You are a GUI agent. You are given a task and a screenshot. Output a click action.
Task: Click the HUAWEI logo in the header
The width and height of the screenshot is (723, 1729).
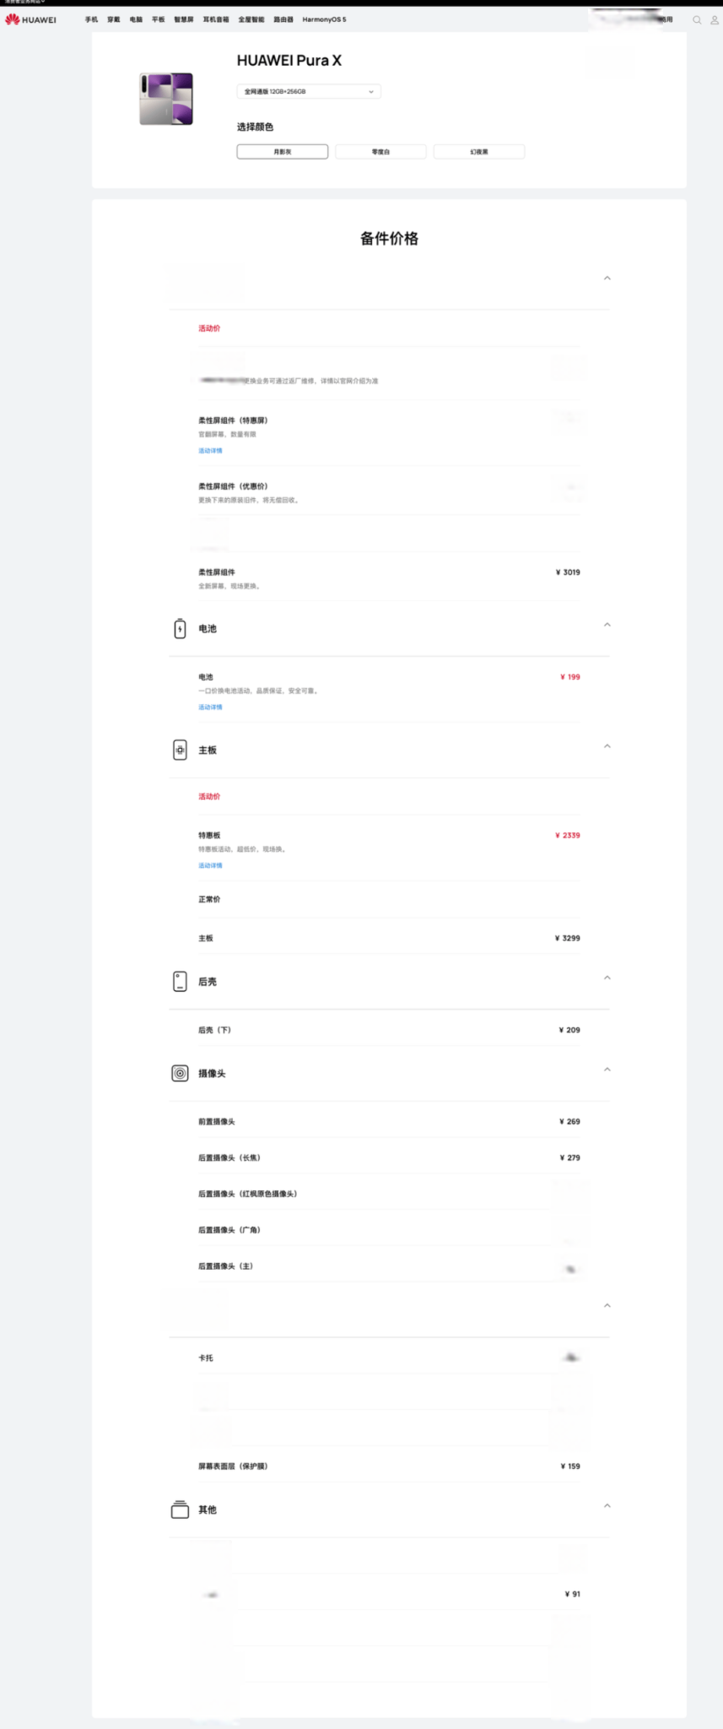(30, 19)
